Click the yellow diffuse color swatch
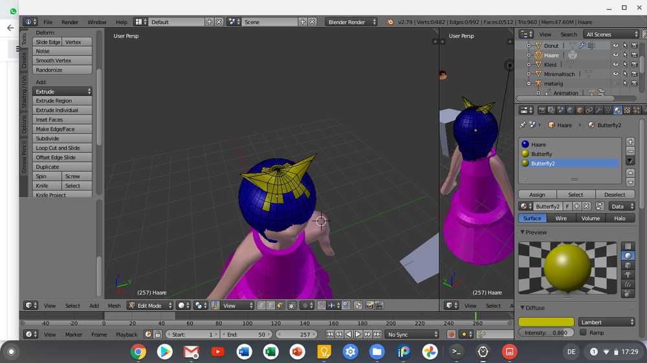 click(x=546, y=322)
